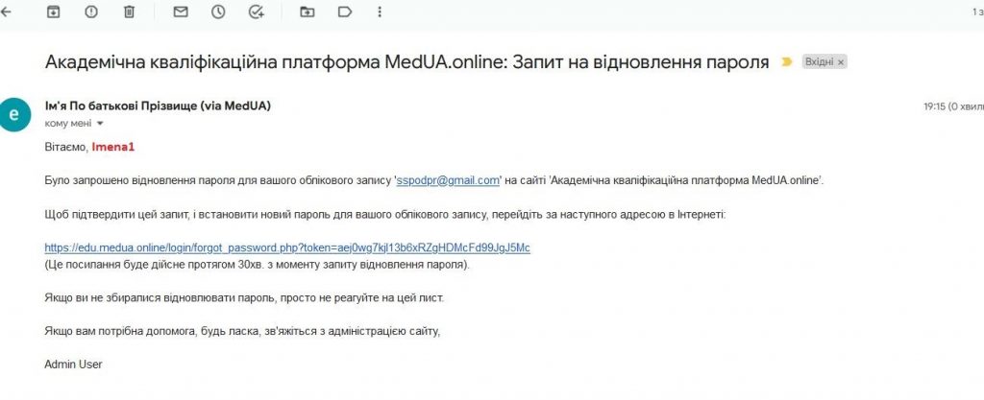Open the edu.medua.online password reset link
The width and height of the screenshot is (984, 400).
(287, 247)
